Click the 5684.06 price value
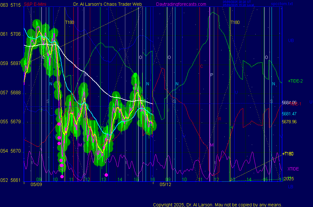 289,103
